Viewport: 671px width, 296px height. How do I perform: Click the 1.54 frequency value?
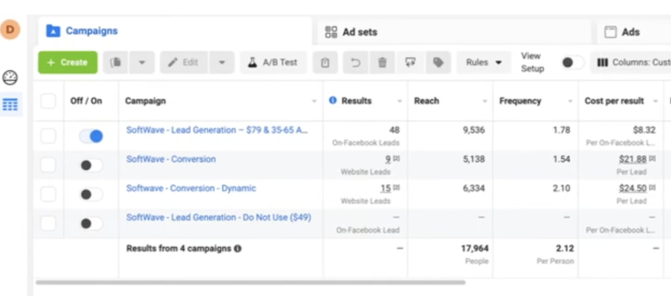(562, 159)
